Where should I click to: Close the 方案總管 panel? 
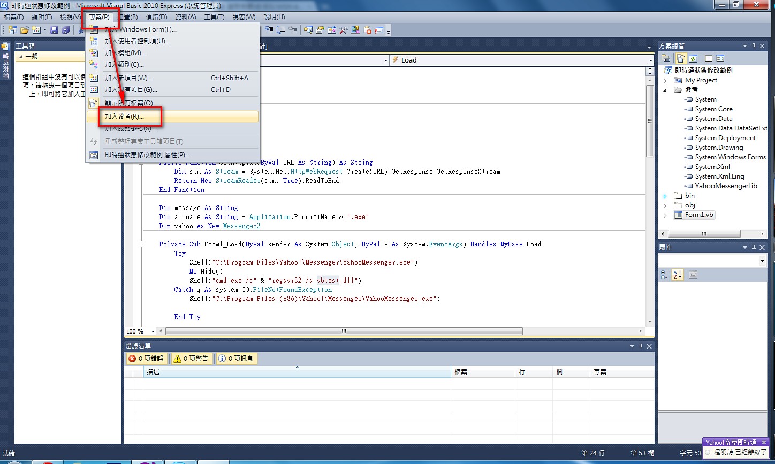[x=762, y=46]
